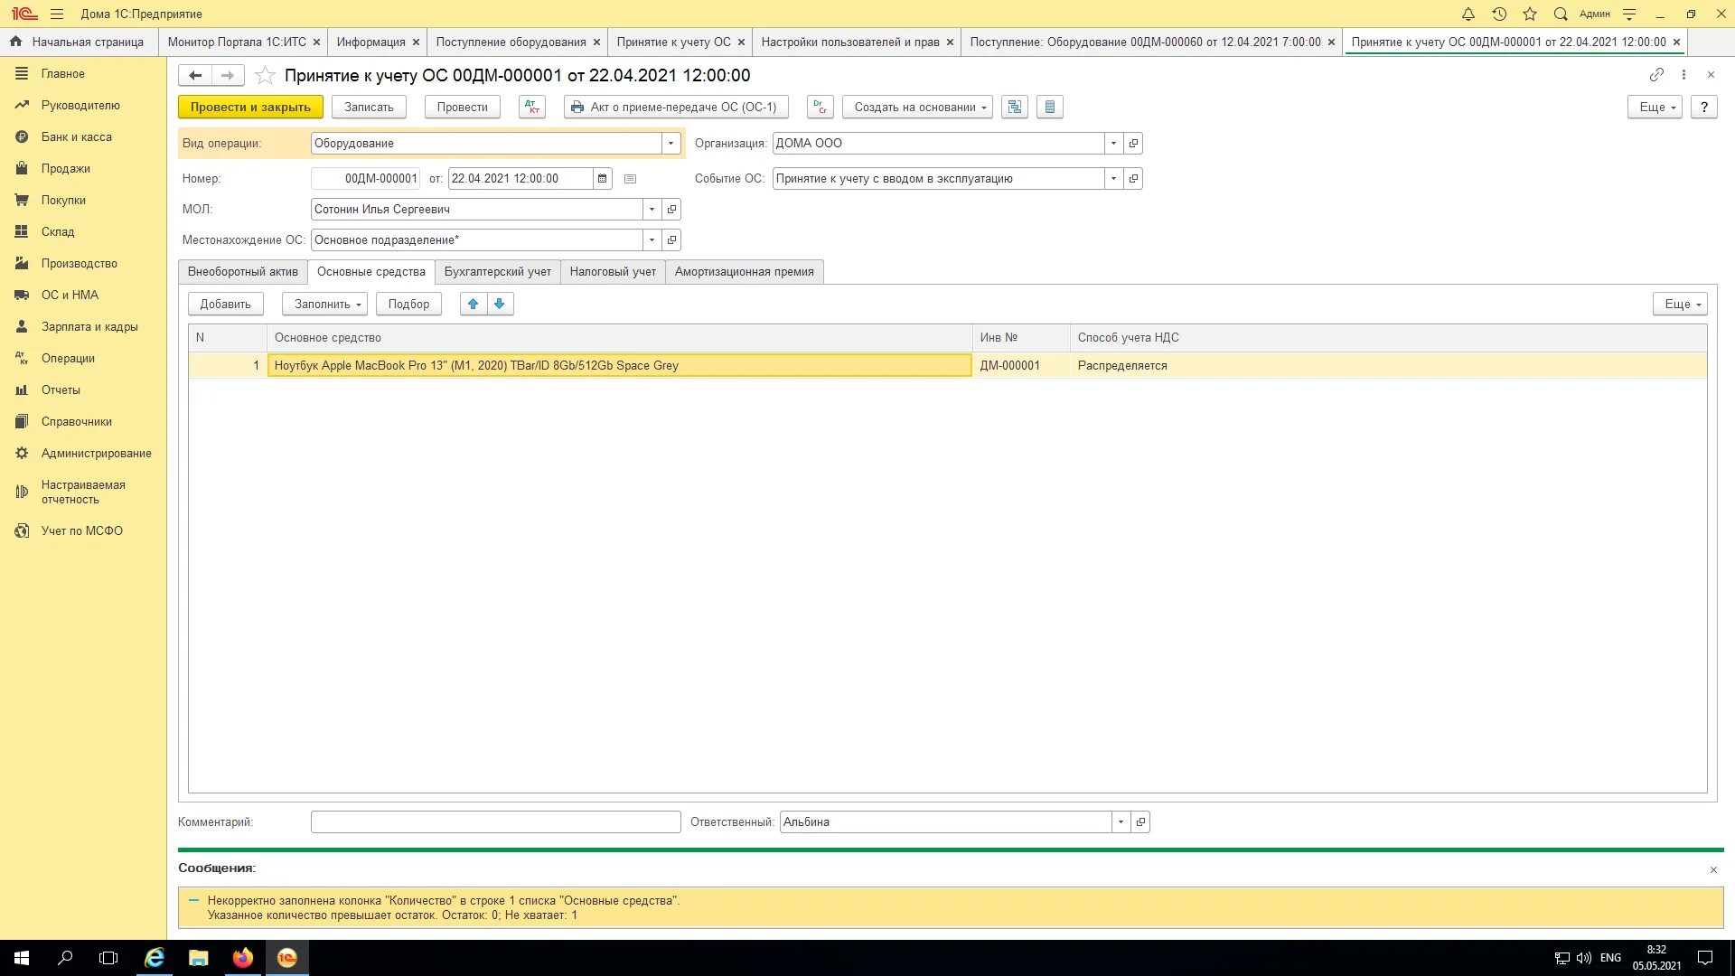The width and height of the screenshot is (1735, 976).
Task: Click the move row down arrow
Action: click(x=499, y=304)
